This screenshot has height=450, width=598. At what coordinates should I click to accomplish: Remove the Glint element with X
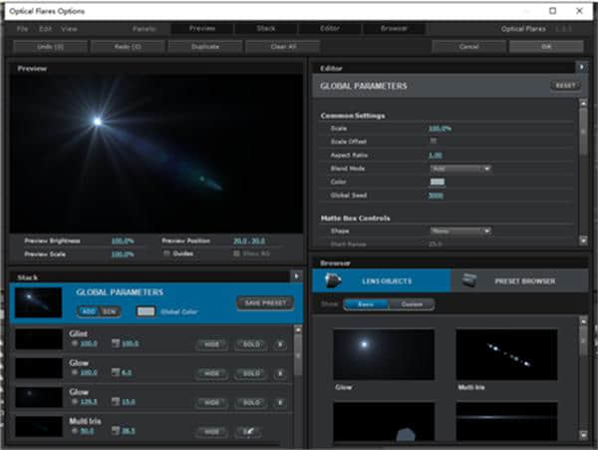pyautogui.click(x=280, y=343)
